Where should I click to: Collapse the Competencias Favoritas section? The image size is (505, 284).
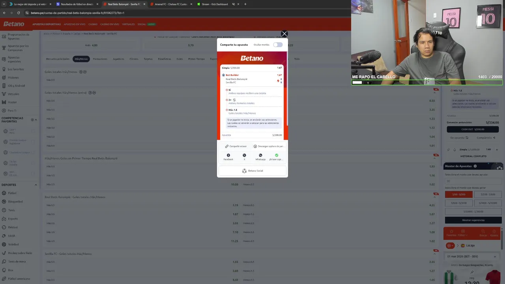point(36,120)
